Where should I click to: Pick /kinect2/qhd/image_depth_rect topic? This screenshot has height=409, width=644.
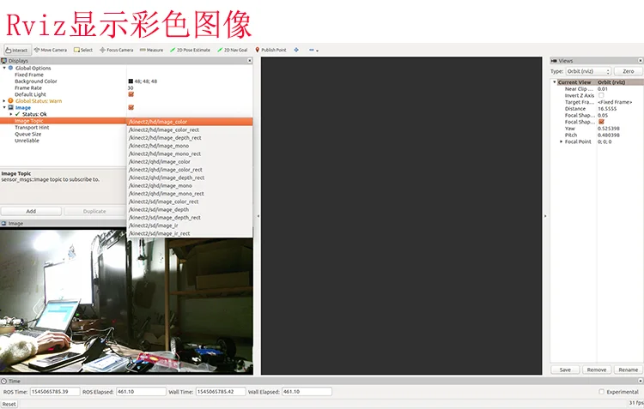190,177
